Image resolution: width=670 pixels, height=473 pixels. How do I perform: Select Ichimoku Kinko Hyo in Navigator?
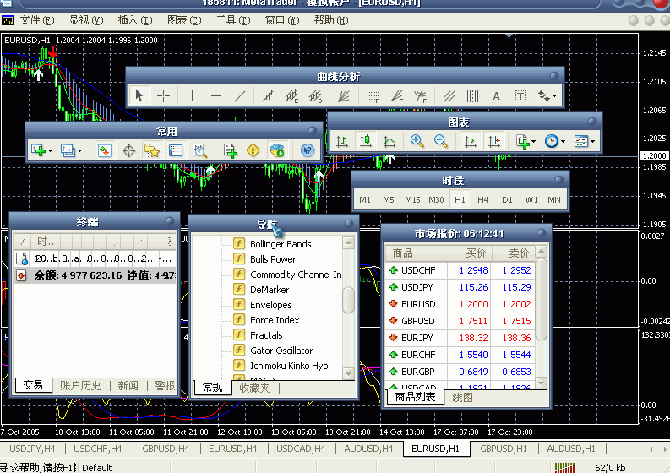click(x=289, y=366)
